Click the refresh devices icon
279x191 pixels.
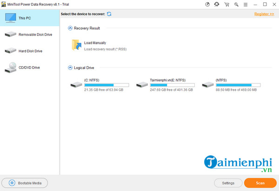[x=109, y=14]
